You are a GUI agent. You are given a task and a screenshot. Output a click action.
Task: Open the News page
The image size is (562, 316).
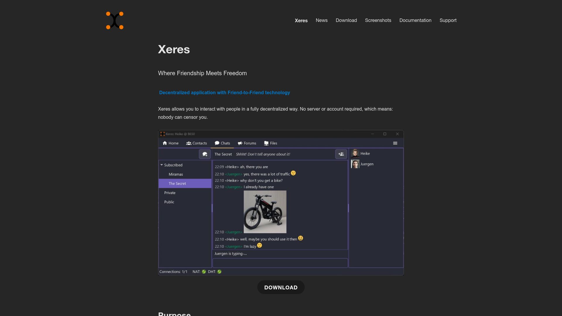tap(321, 20)
